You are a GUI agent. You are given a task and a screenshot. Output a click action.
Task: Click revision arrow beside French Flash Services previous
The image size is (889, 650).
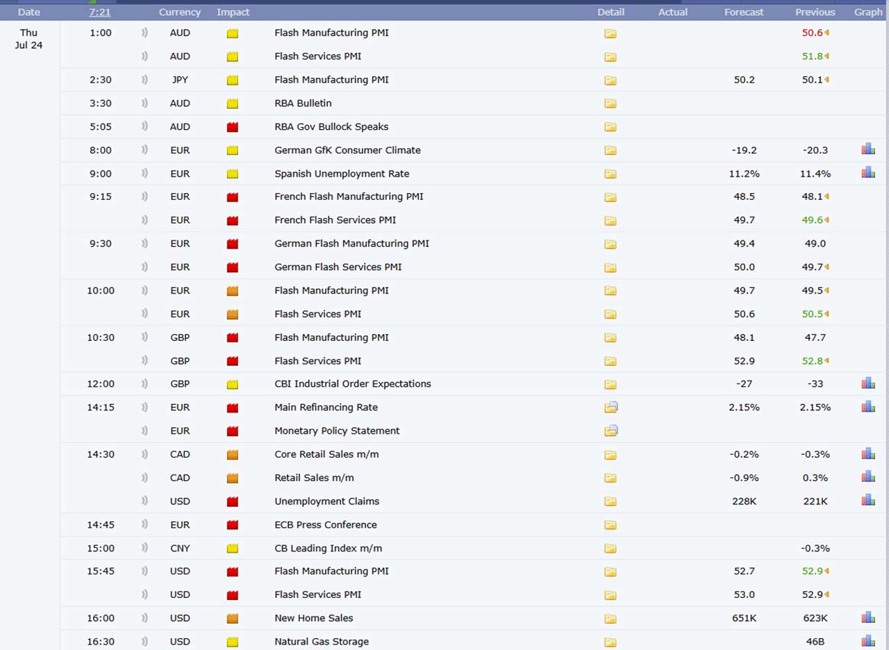tap(826, 220)
